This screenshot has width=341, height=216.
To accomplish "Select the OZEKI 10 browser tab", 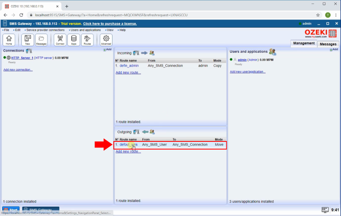I will 32,6.
